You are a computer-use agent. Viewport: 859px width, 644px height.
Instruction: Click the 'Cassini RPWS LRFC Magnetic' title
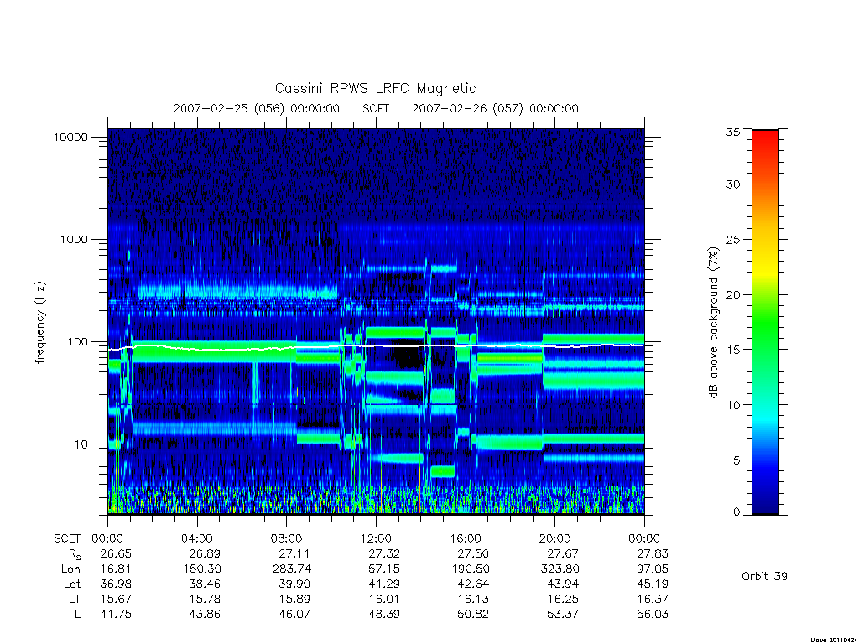[x=375, y=89]
